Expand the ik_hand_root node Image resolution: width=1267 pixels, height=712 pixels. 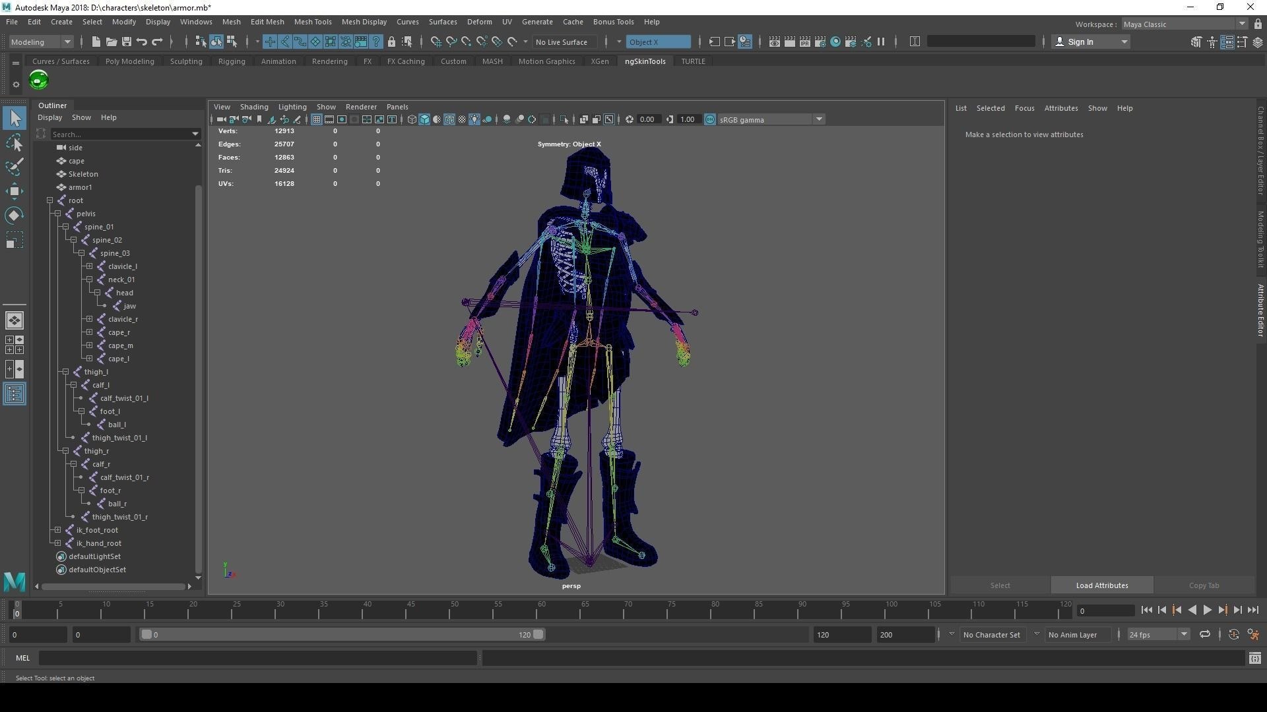tap(57, 543)
